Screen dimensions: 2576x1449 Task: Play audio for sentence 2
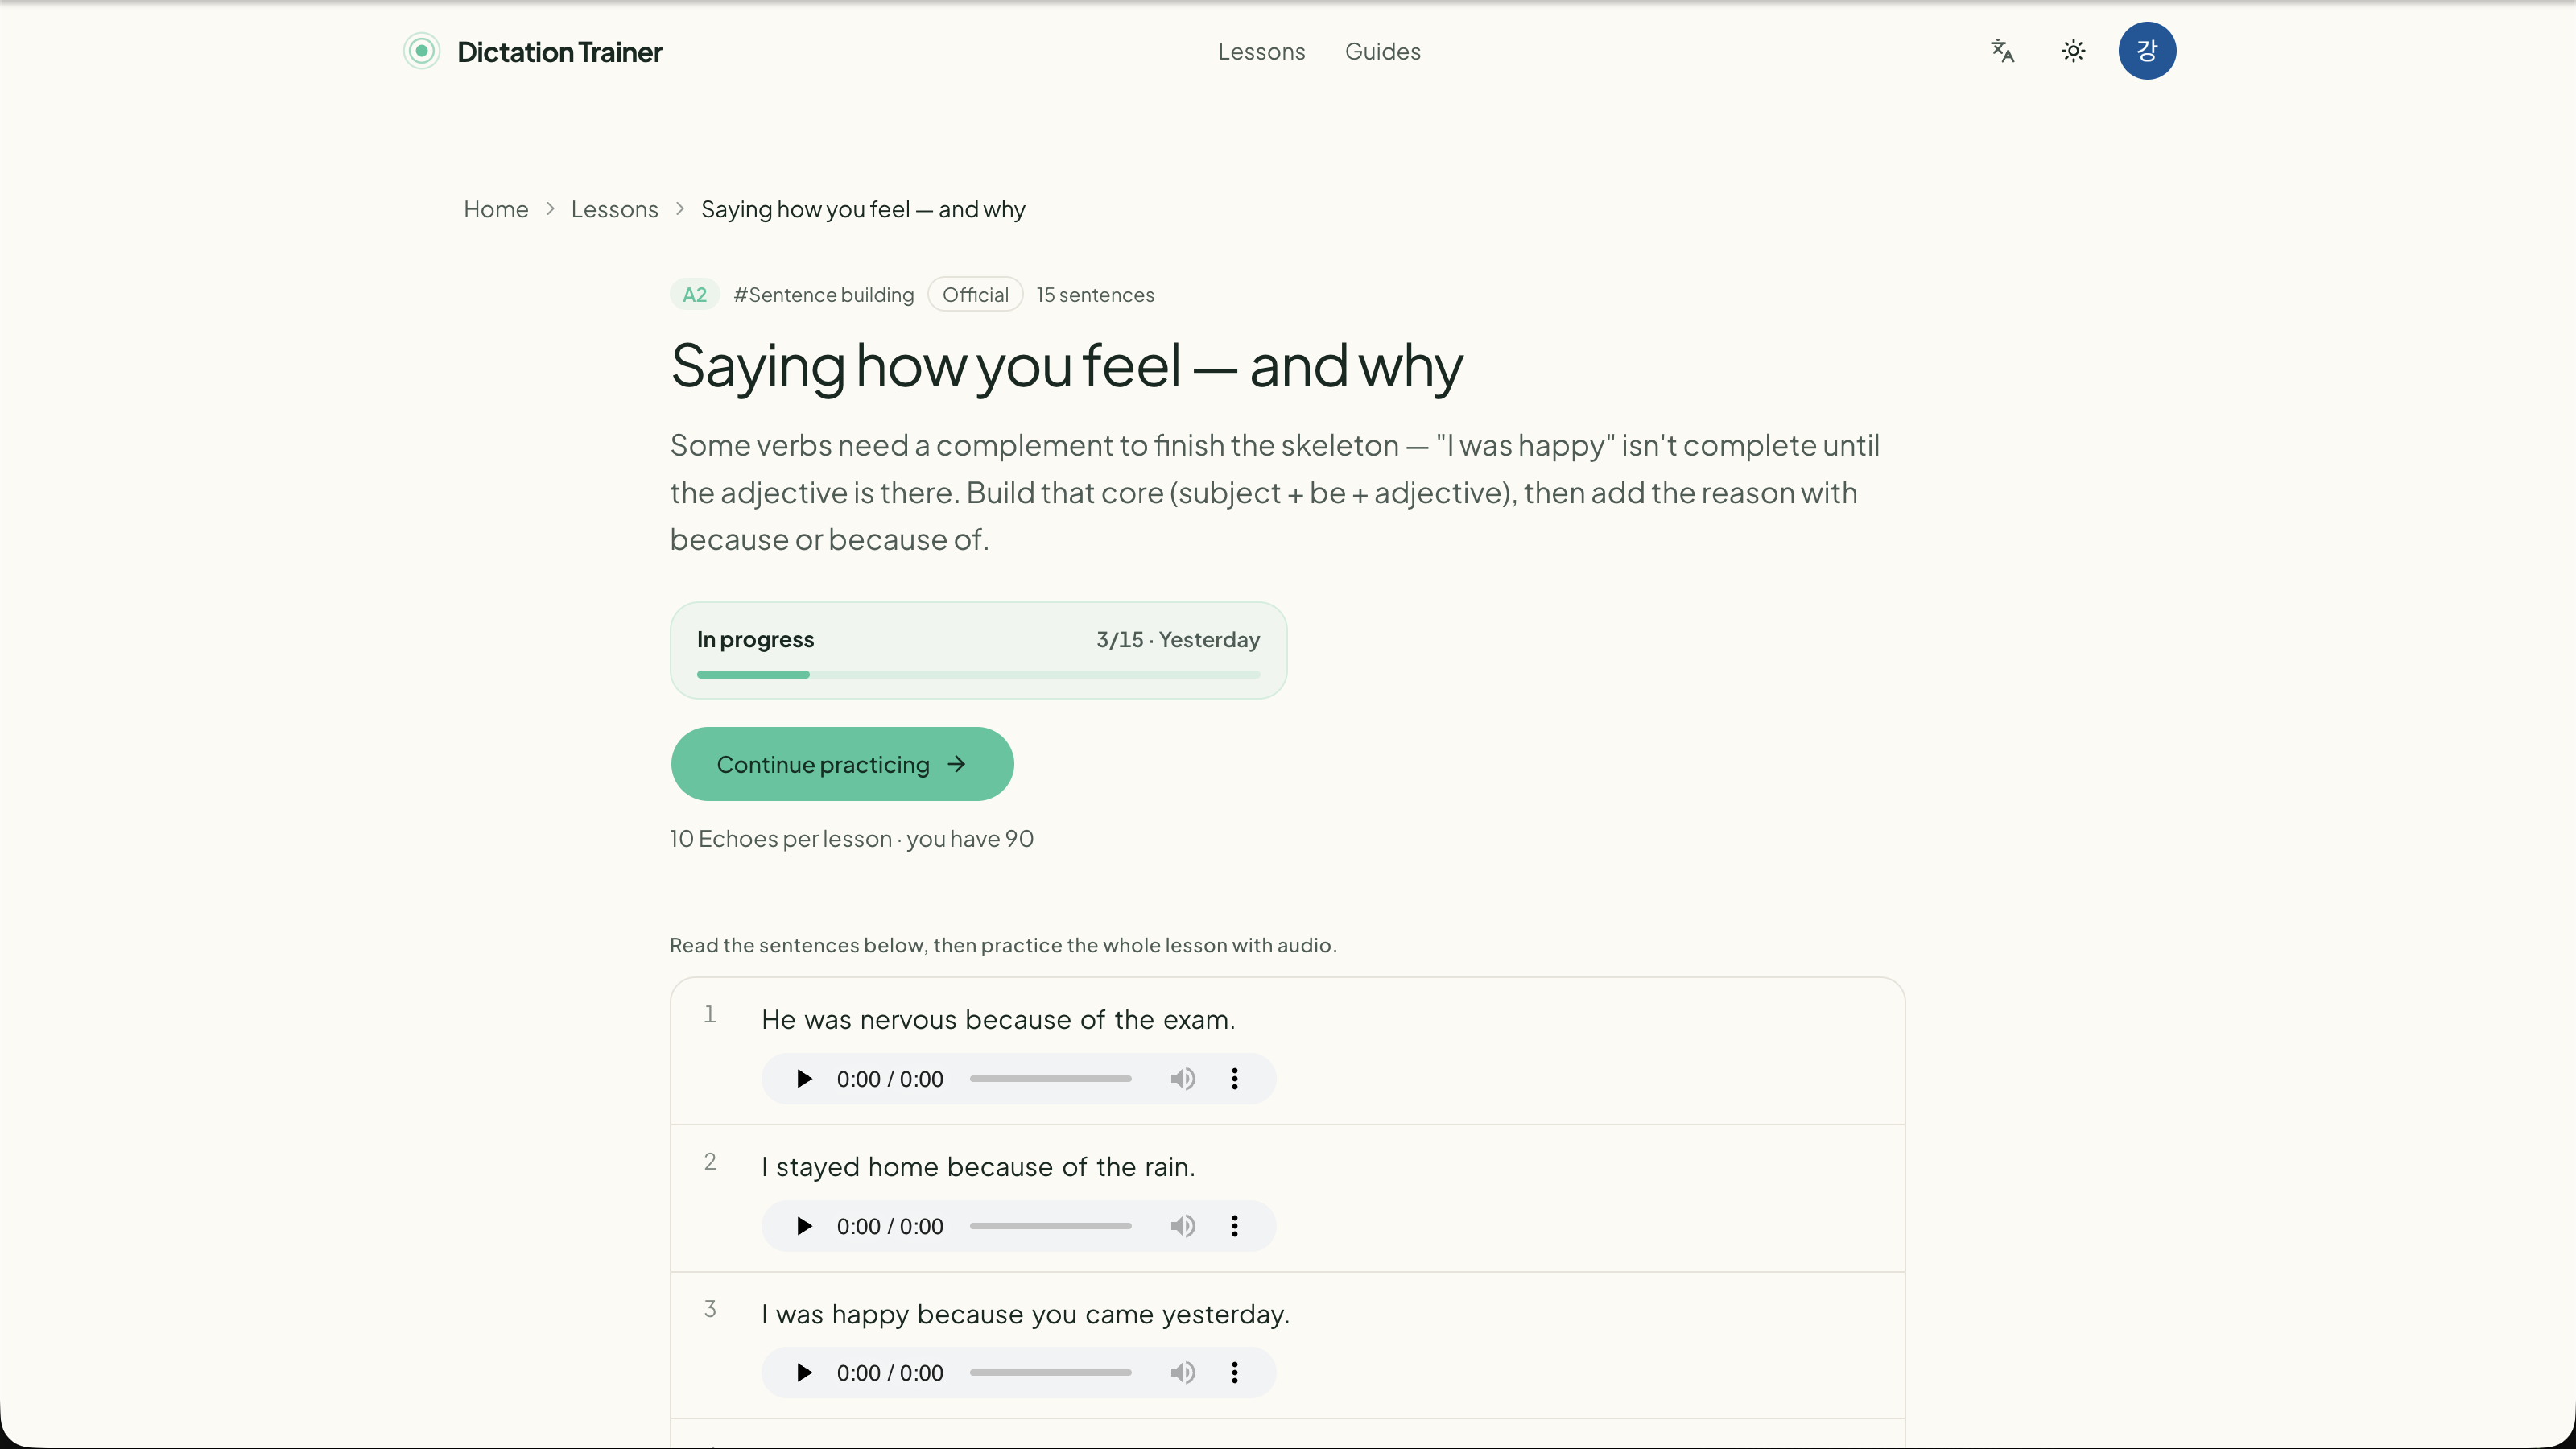click(804, 1225)
